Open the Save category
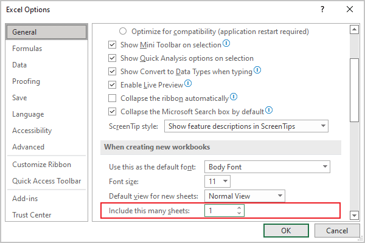 click(47, 98)
